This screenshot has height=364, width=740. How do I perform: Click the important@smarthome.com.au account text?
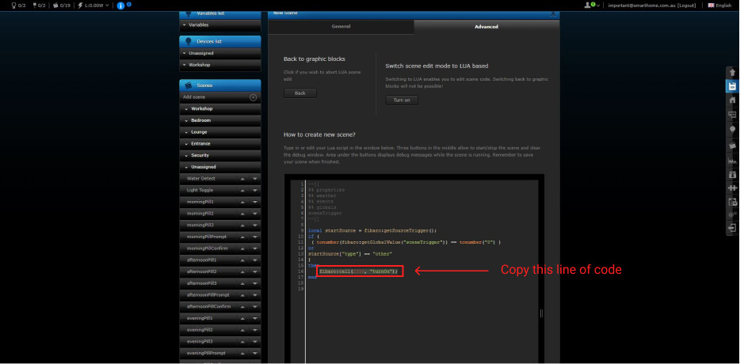coord(642,6)
